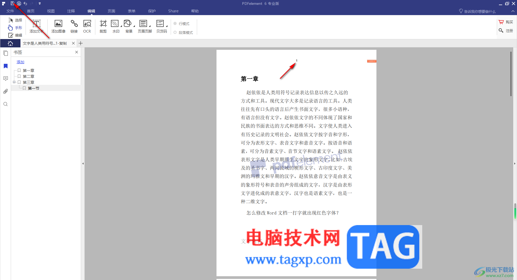
Task: Click the 添加文本 (Add Text) tool
Action: click(37, 26)
